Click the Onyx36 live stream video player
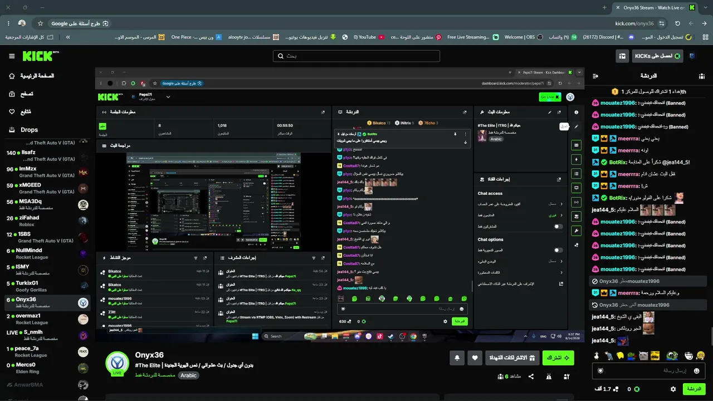This screenshot has height=401, width=713. (x=340, y=204)
